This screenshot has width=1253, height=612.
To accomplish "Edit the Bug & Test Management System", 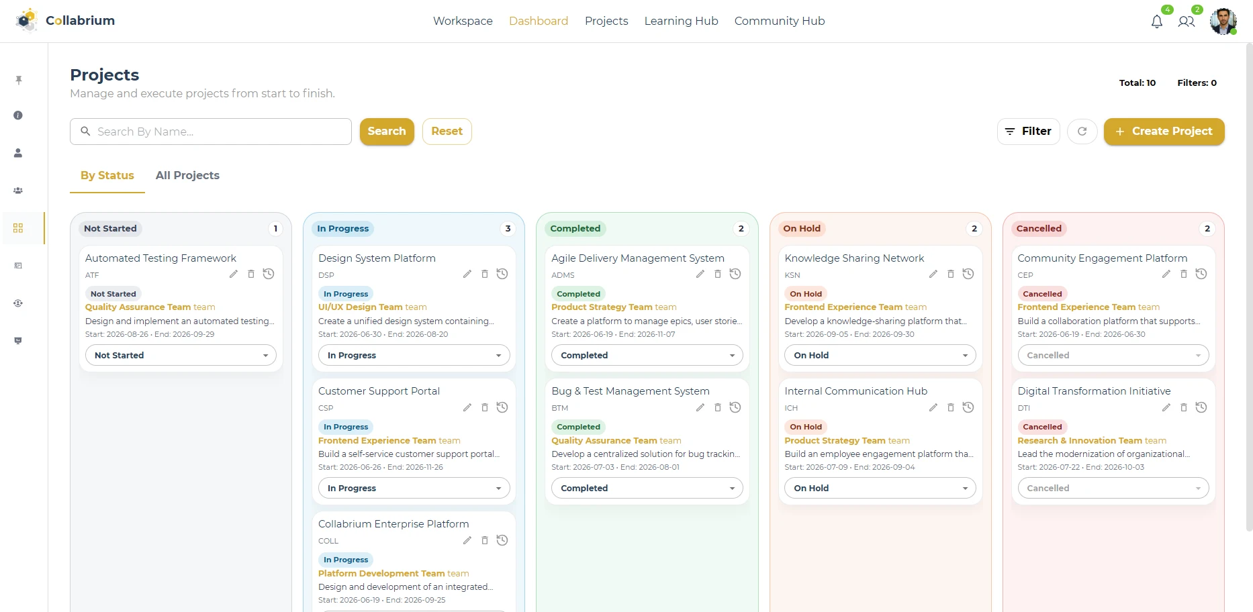I will tap(700, 407).
